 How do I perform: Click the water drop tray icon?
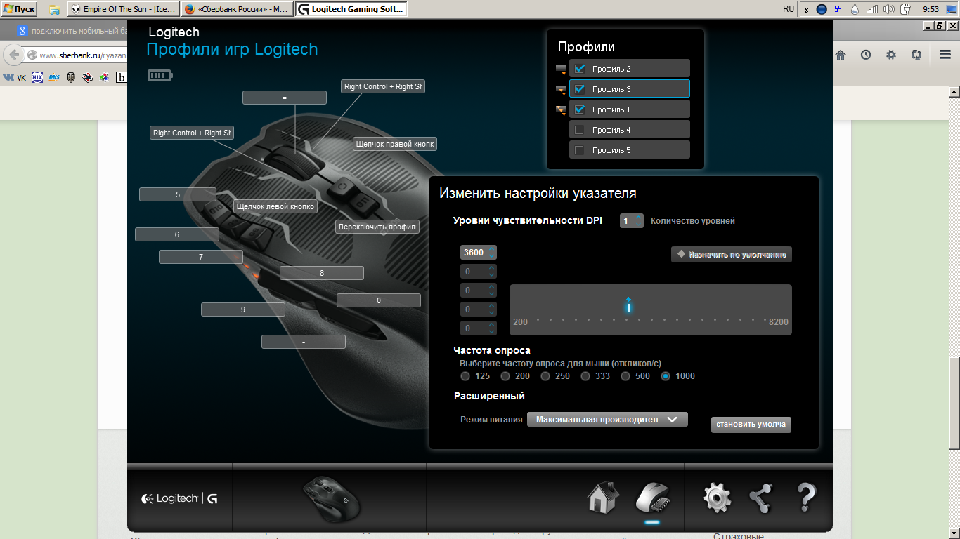click(855, 9)
